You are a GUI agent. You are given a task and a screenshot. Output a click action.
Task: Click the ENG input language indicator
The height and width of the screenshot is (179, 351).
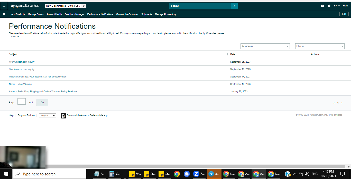pyautogui.click(x=315, y=174)
